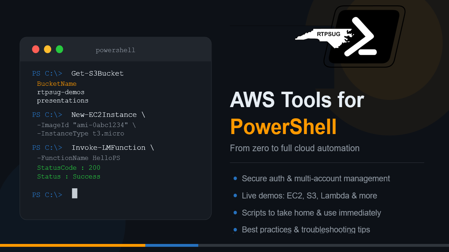Click the yellow minimize dot in terminal
Image resolution: width=449 pixels, height=252 pixels.
[x=47, y=49]
